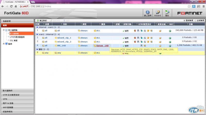
Task: Click orange shield UTM icon in policy 3
Action: pos(148,42)
